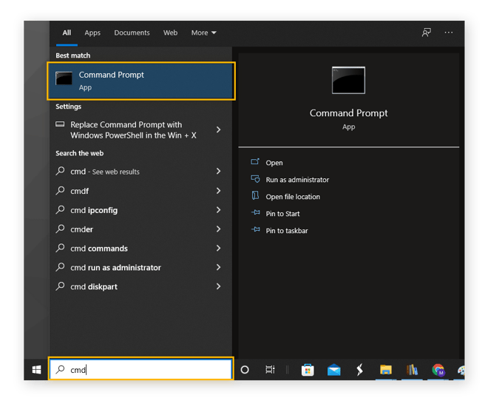488x401 pixels.
Task: Expand the 'cmd diskpart' suggestion chevron
Action: (218, 286)
